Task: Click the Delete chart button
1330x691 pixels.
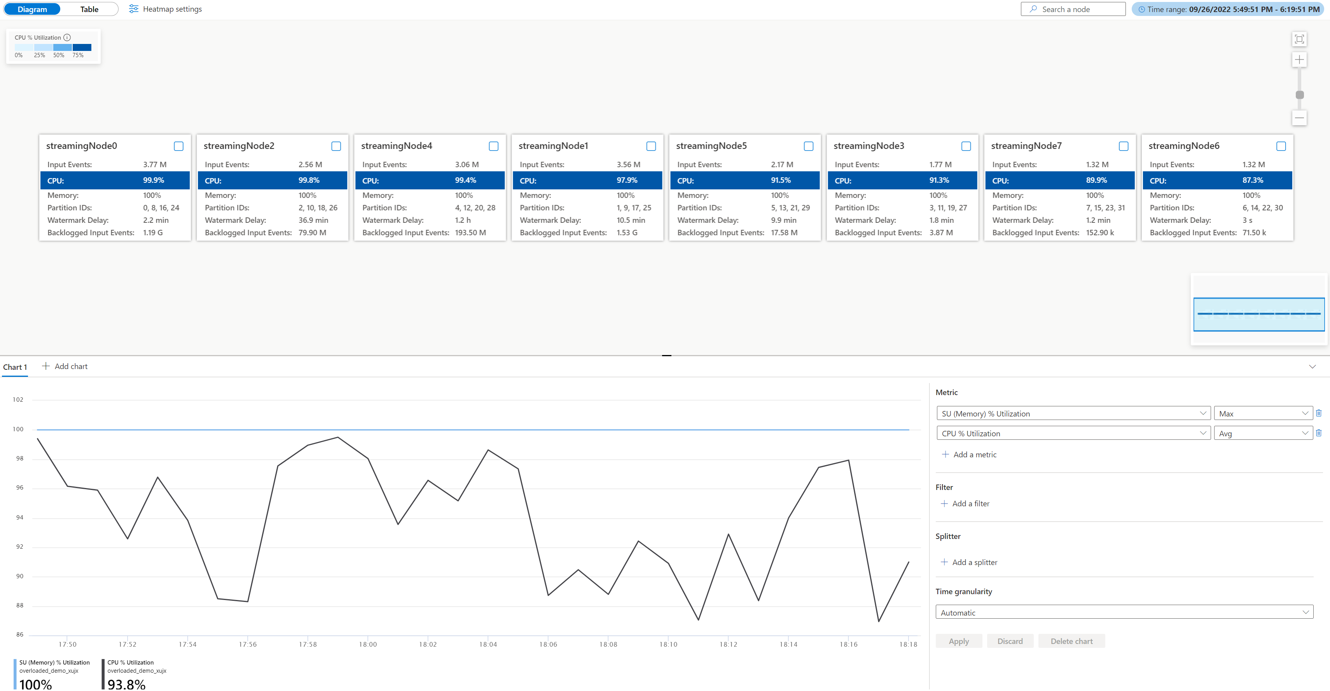Action: point(1071,641)
